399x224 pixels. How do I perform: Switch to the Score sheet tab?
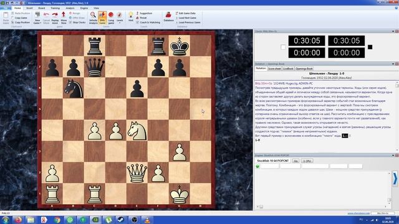pos(274,68)
